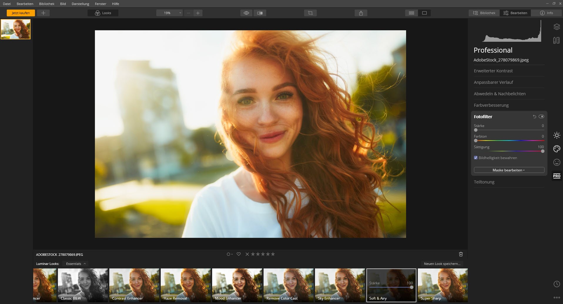This screenshot has width=563, height=304.
Task: Click the share/export icon
Action: (x=361, y=13)
